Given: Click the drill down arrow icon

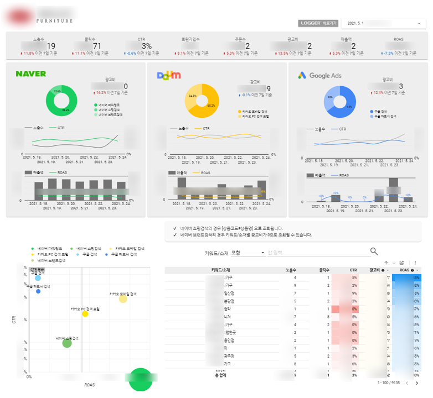Looking at the screenshot, I should pyautogui.click(x=394, y=263).
